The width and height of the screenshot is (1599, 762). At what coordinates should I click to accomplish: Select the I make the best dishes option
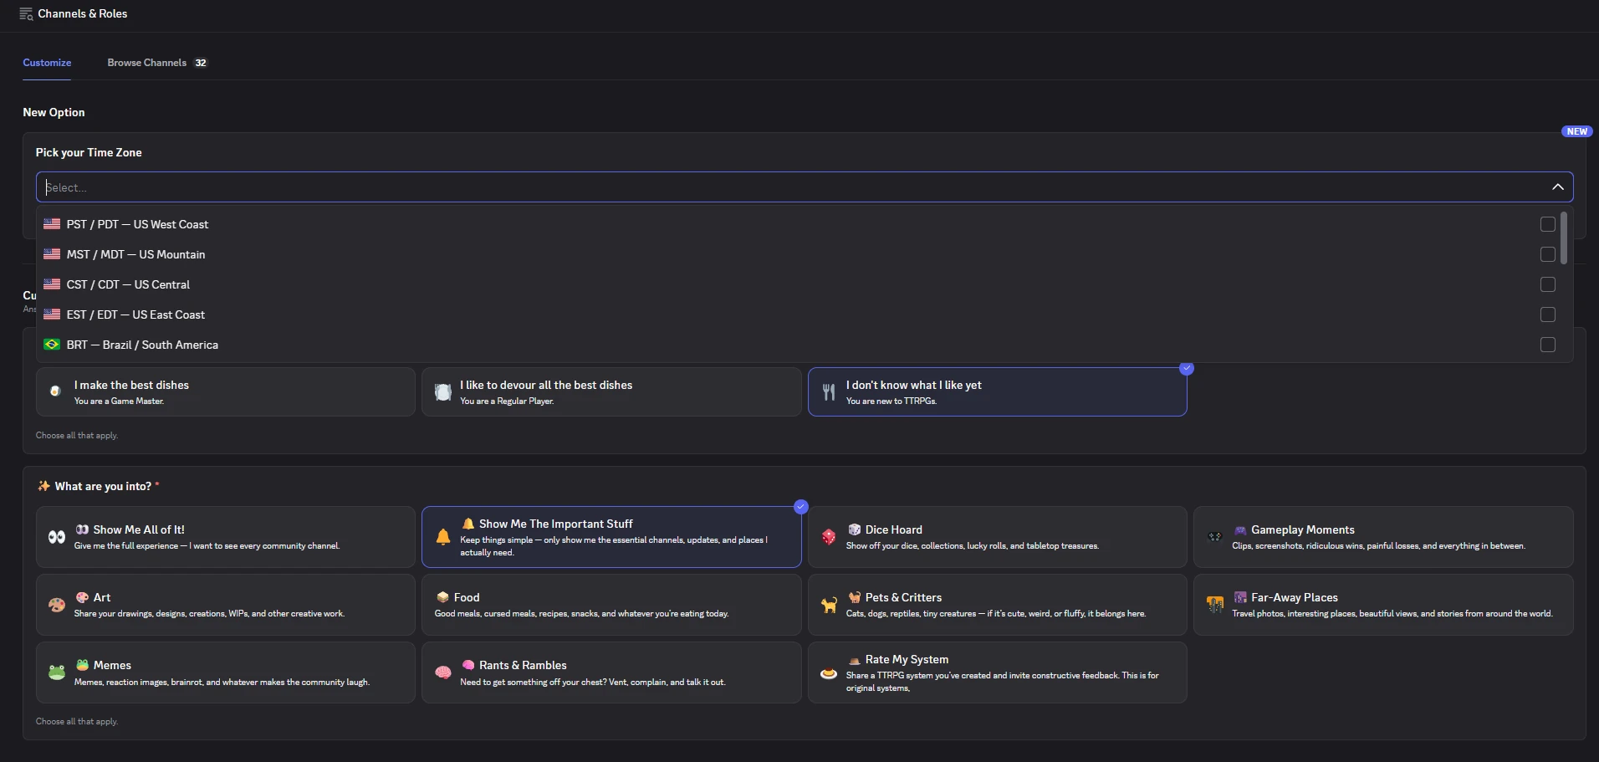[x=225, y=391]
